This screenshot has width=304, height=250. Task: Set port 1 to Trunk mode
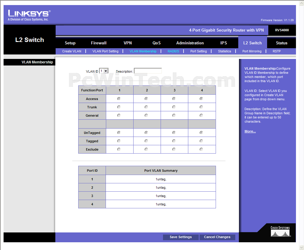119,107
